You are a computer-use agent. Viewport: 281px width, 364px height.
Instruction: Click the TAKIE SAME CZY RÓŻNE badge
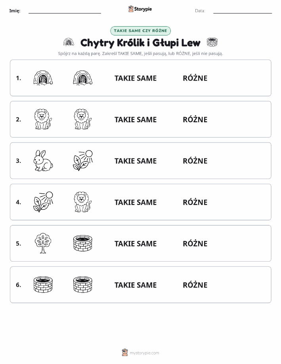coord(140,31)
